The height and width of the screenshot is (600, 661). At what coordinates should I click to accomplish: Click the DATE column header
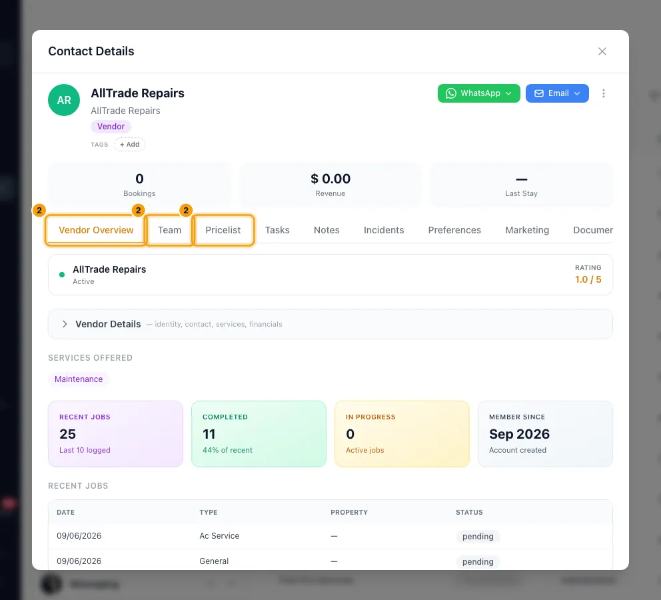click(x=66, y=512)
